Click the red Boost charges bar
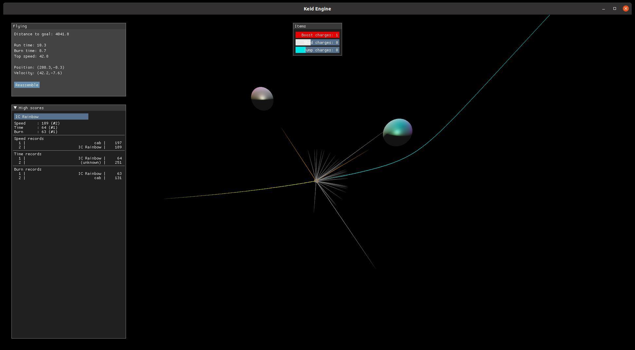Screen dimensions: 635x350 pos(317,35)
